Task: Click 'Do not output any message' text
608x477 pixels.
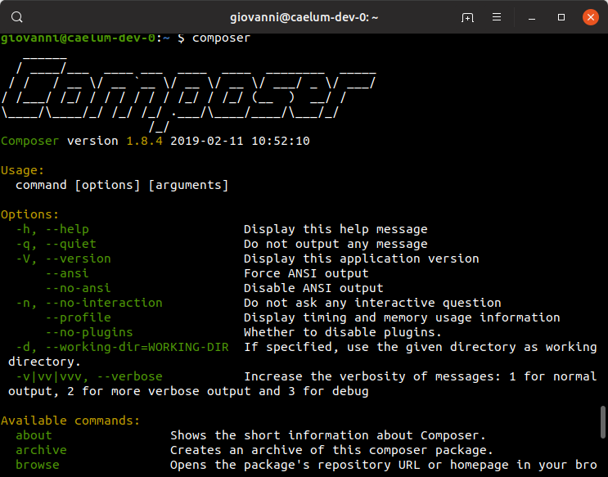Action: click(336, 244)
